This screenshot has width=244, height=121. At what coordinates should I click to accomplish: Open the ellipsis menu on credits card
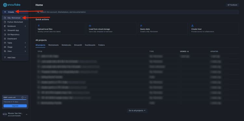click(25, 98)
